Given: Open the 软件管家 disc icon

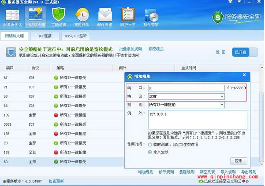Looking at the screenshot, I should click(151, 18).
